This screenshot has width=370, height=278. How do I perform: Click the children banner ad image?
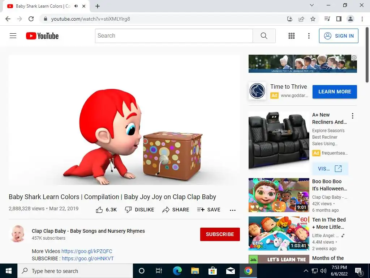[x=302, y=64]
